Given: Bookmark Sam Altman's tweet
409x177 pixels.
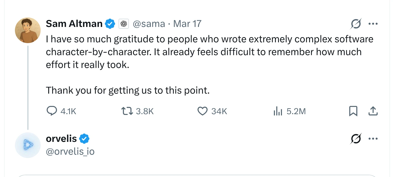Looking at the screenshot, I should (x=353, y=111).
